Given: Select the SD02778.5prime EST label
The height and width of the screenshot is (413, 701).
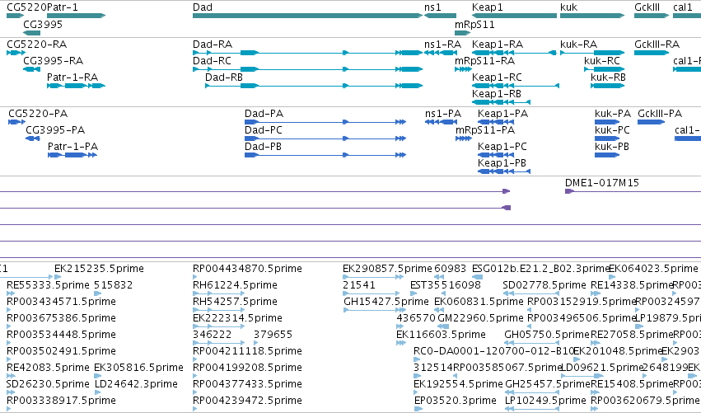Looking at the screenshot, I should pyautogui.click(x=544, y=285).
